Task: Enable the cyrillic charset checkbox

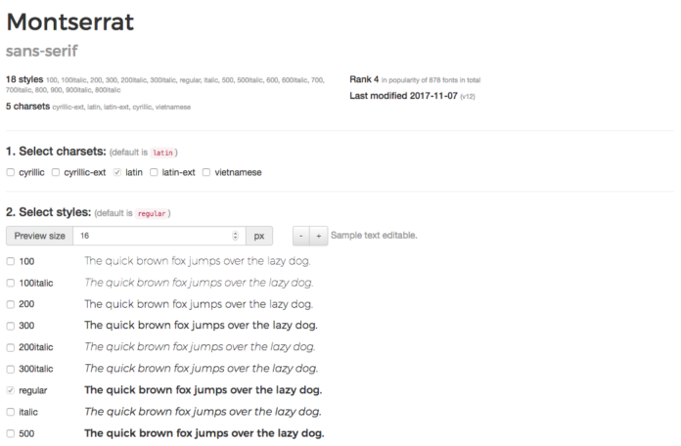Action: tap(10, 172)
